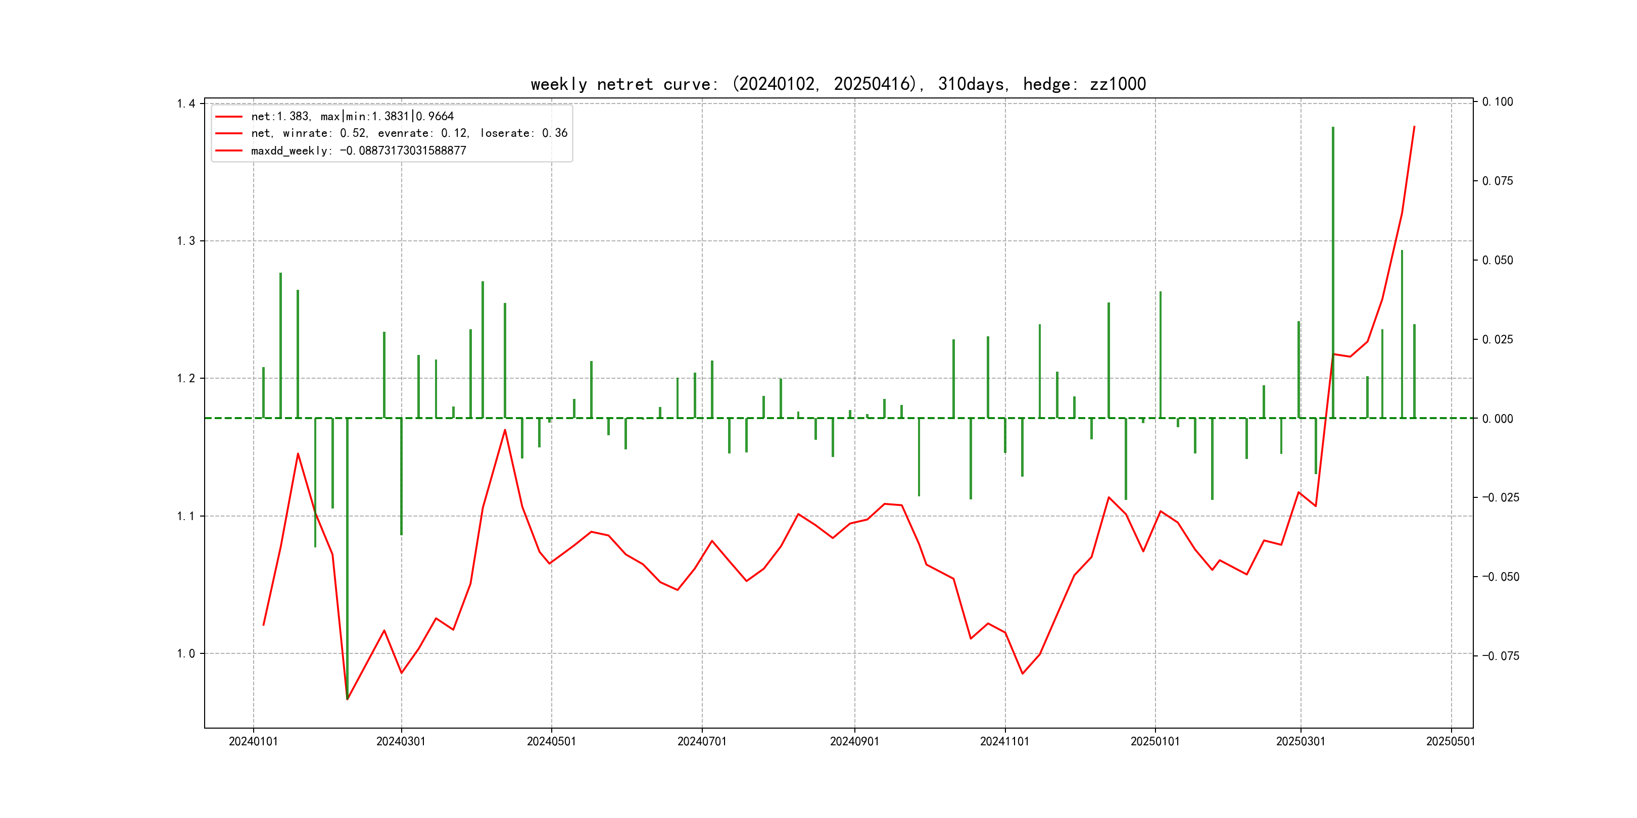Select the 20240701 x-axis date label

coord(702,742)
